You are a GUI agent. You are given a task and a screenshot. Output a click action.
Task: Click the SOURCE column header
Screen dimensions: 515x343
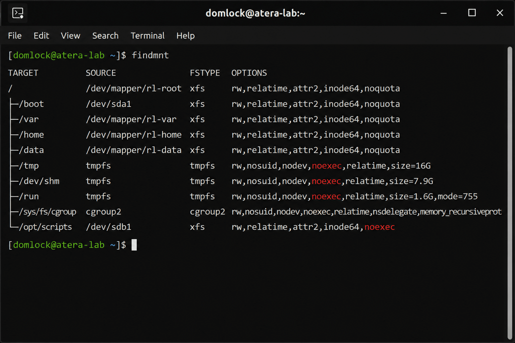coord(101,73)
